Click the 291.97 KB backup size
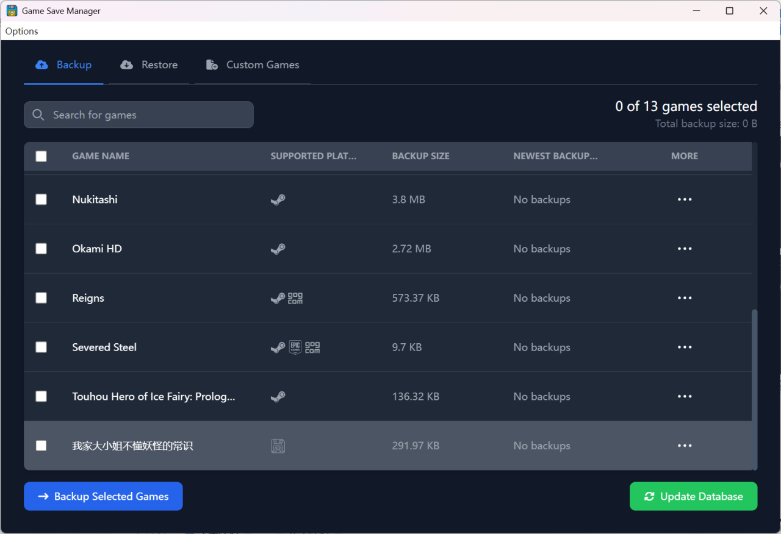The image size is (781, 534). tap(416, 446)
